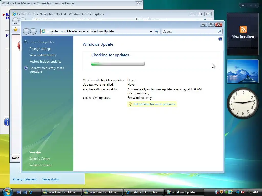This screenshot has width=262, height=196.
Task: Click the Check for updates arrows icon
Action: click(26, 42)
